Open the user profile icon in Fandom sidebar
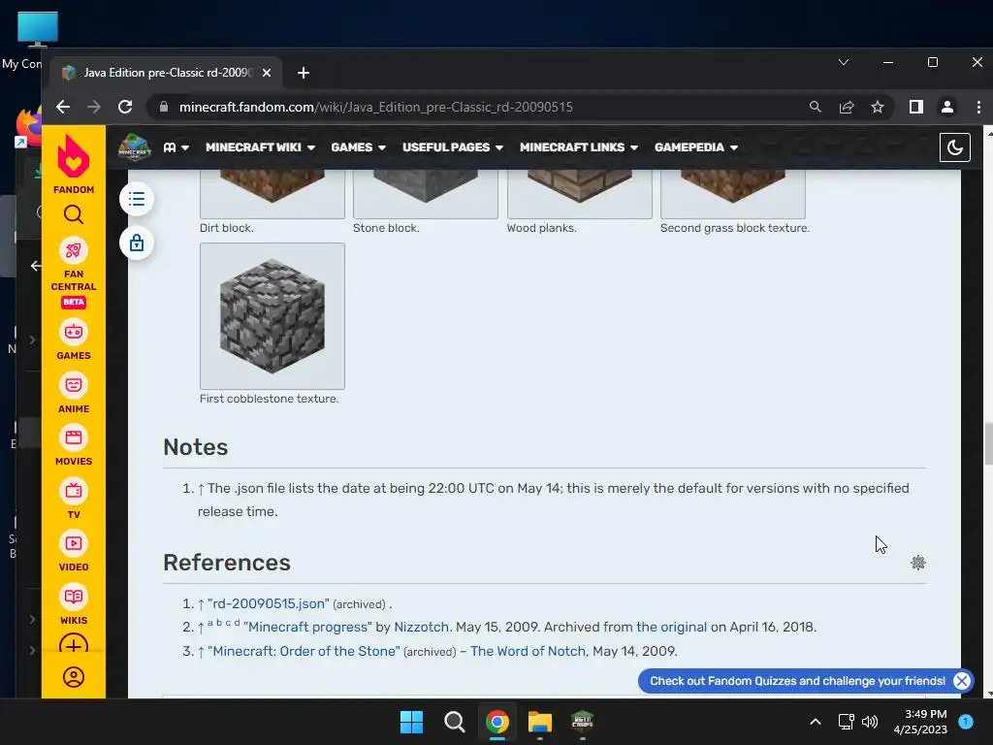 (x=74, y=677)
